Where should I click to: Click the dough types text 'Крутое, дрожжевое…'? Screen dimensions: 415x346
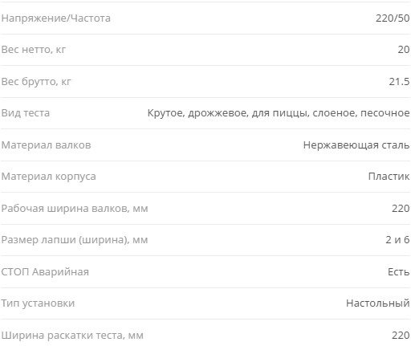pos(279,113)
